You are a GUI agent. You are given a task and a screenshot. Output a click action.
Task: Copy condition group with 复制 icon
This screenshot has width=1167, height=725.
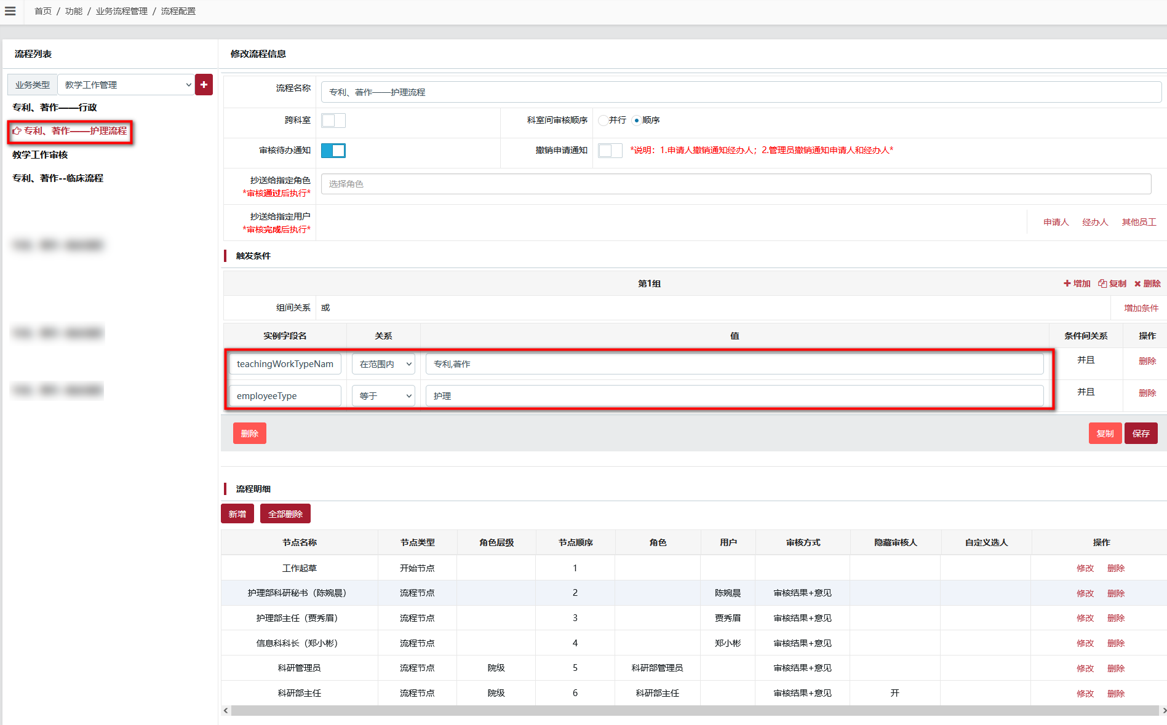point(1112,283)
